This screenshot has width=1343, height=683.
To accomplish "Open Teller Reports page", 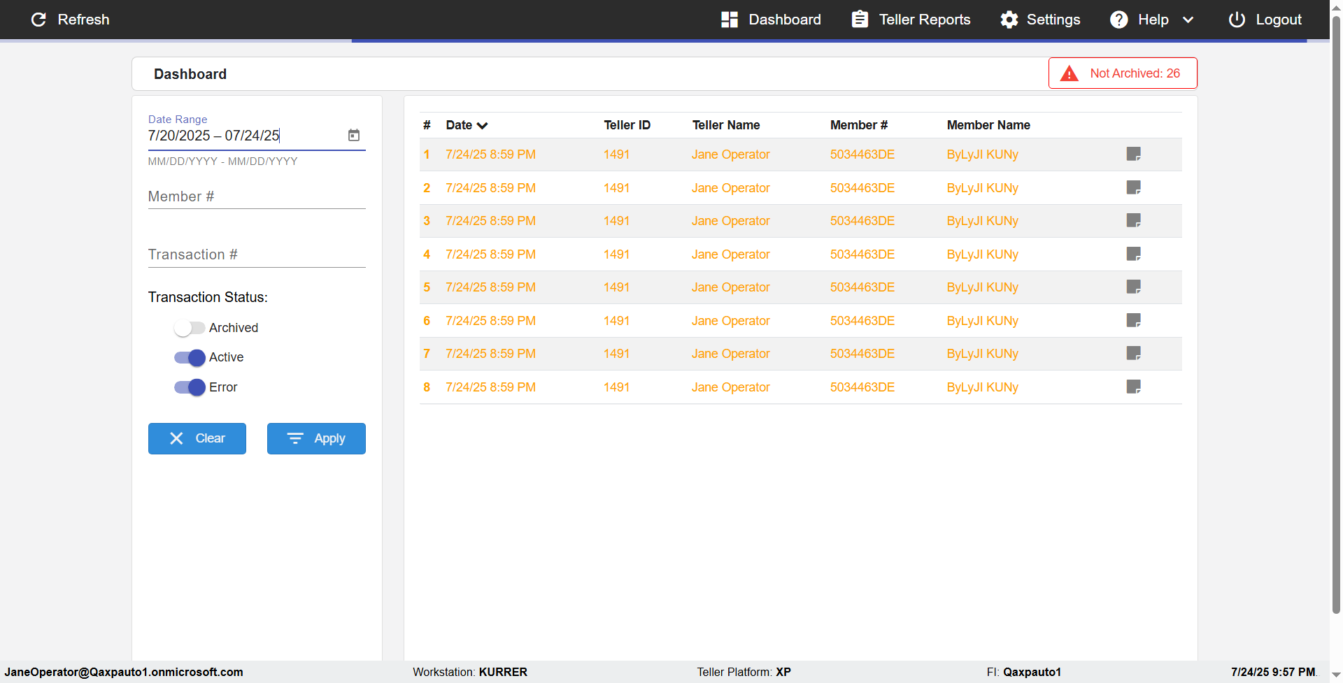I will [x=911, y=20].
